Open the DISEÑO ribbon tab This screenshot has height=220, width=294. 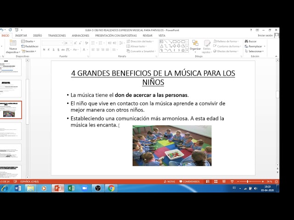(x=38, y=36)
